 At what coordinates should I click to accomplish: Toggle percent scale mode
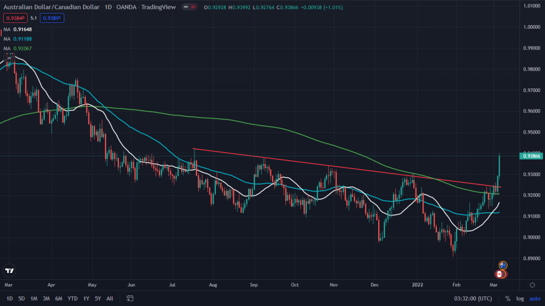click(508, 299)
